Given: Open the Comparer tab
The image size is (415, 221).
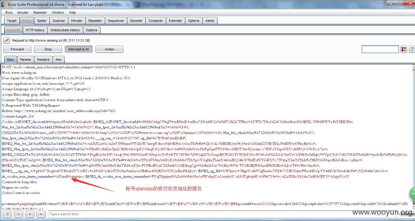Looking at the screenshot, I should (156, 21).
